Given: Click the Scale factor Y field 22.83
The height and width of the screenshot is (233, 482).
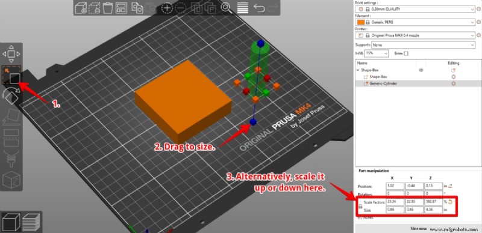Looking at the screenshot, I should click(414, 202).
